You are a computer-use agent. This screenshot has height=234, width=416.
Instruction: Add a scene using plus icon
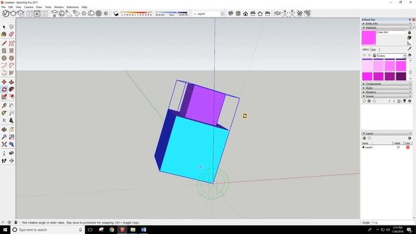(x=369, y=101)
